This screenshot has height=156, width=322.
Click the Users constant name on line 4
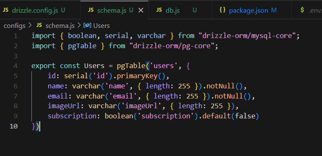click(94, 66)
